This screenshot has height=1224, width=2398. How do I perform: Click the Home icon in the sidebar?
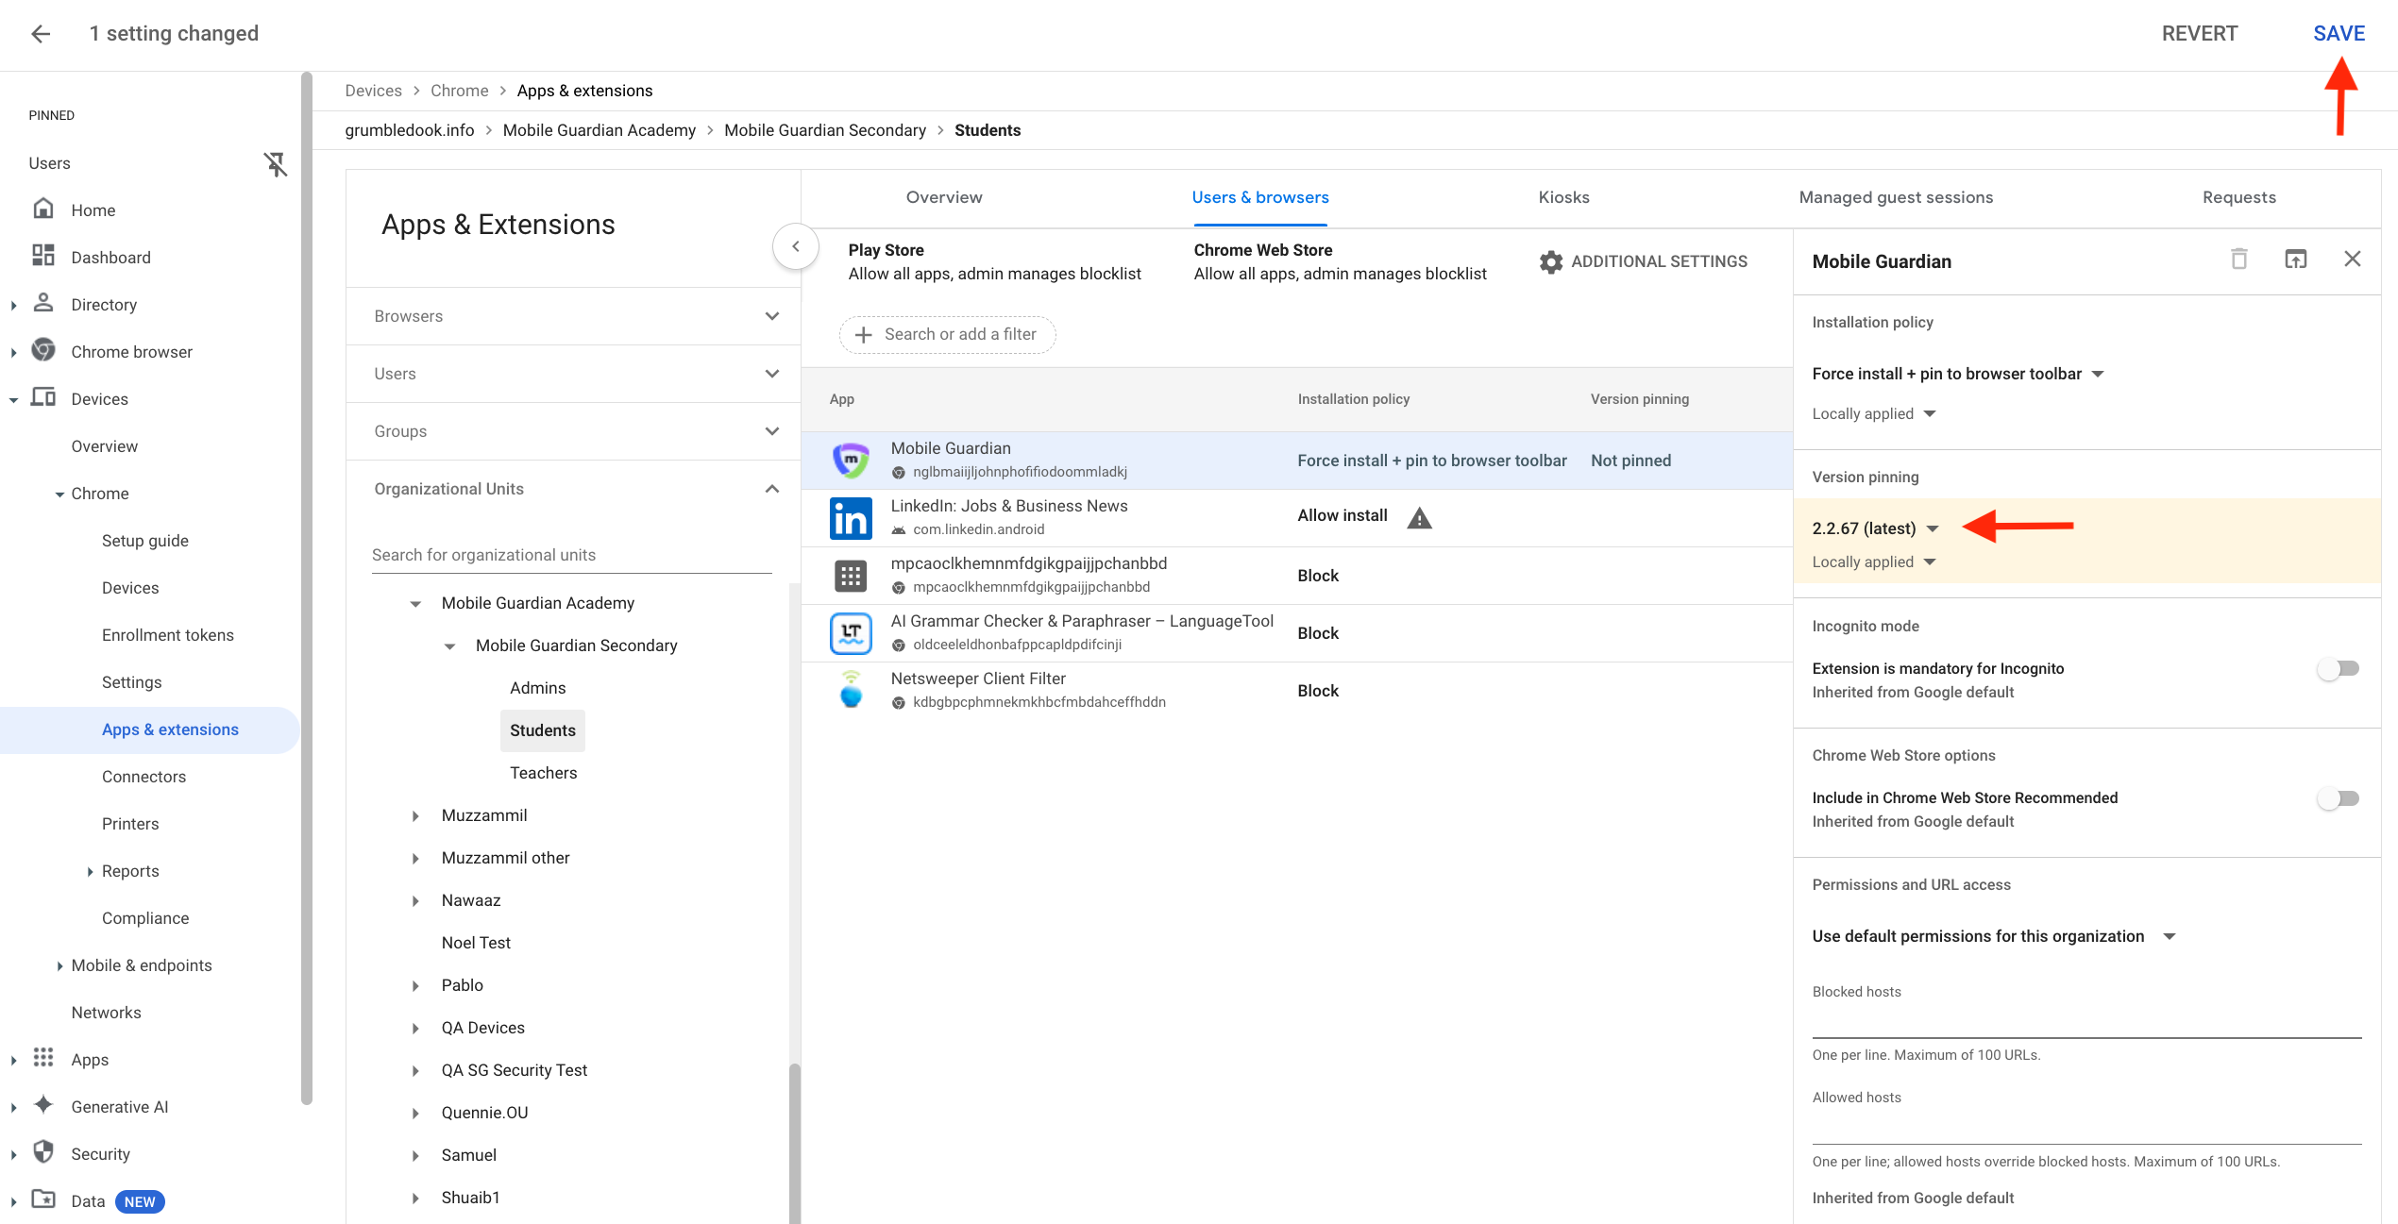coord(43,210)
